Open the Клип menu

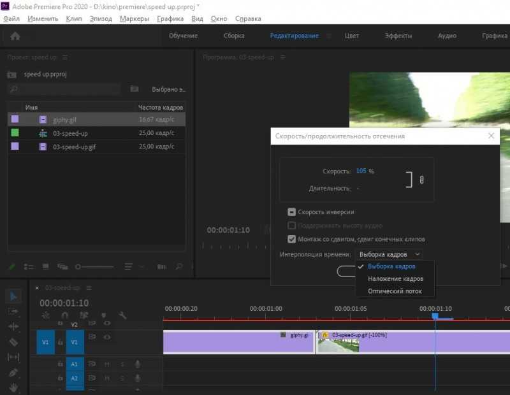click(x=74, y=18)
